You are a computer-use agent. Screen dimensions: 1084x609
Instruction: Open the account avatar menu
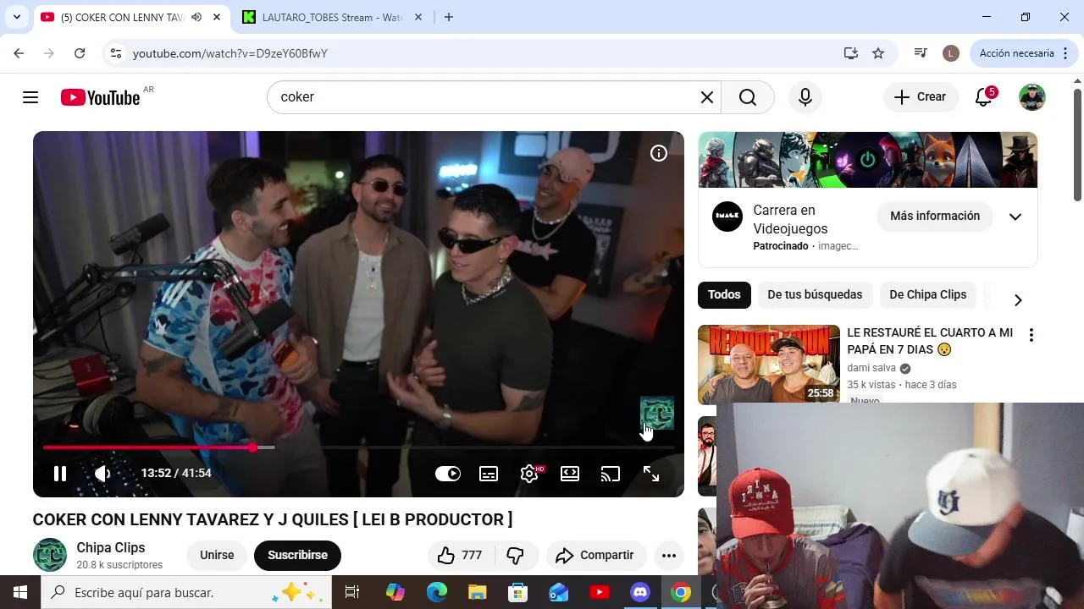coord(1031,97)
